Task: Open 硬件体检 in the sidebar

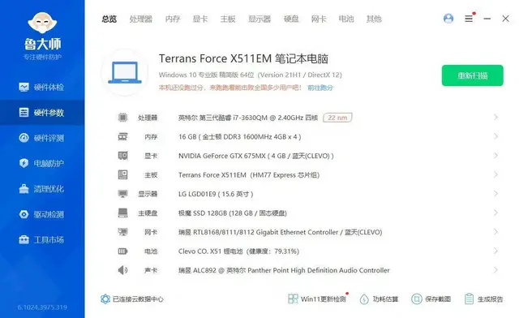Action: tap(42, 87)
